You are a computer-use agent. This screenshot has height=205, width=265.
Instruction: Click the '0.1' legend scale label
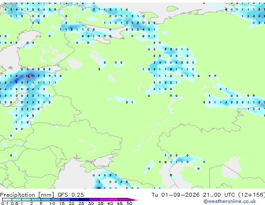click(5, 203)
